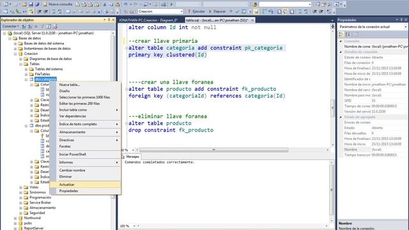Click the Copy icon in toolbar
The height and width of the screenshot is (230, 409).
click(111, 4)
